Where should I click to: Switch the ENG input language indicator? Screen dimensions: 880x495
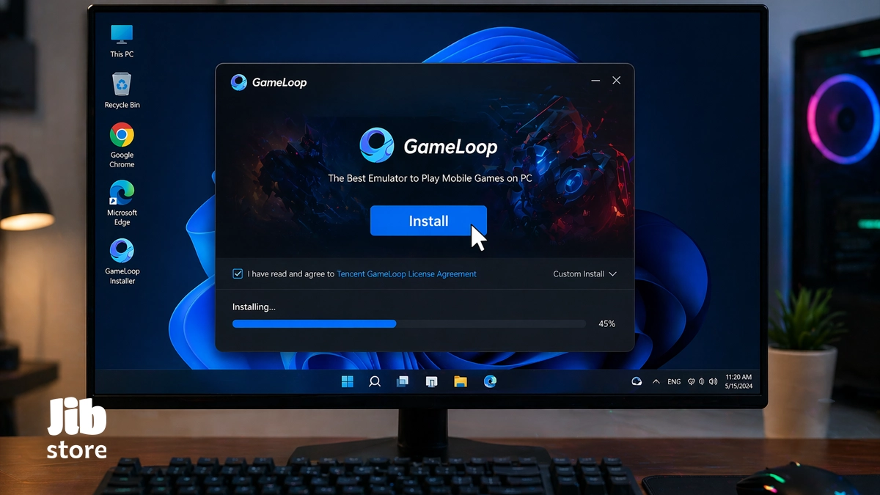pos(674,381)
